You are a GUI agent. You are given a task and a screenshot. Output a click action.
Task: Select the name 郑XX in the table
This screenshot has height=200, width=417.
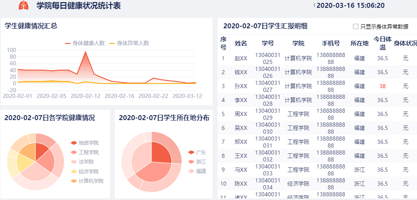pos(241,142)
